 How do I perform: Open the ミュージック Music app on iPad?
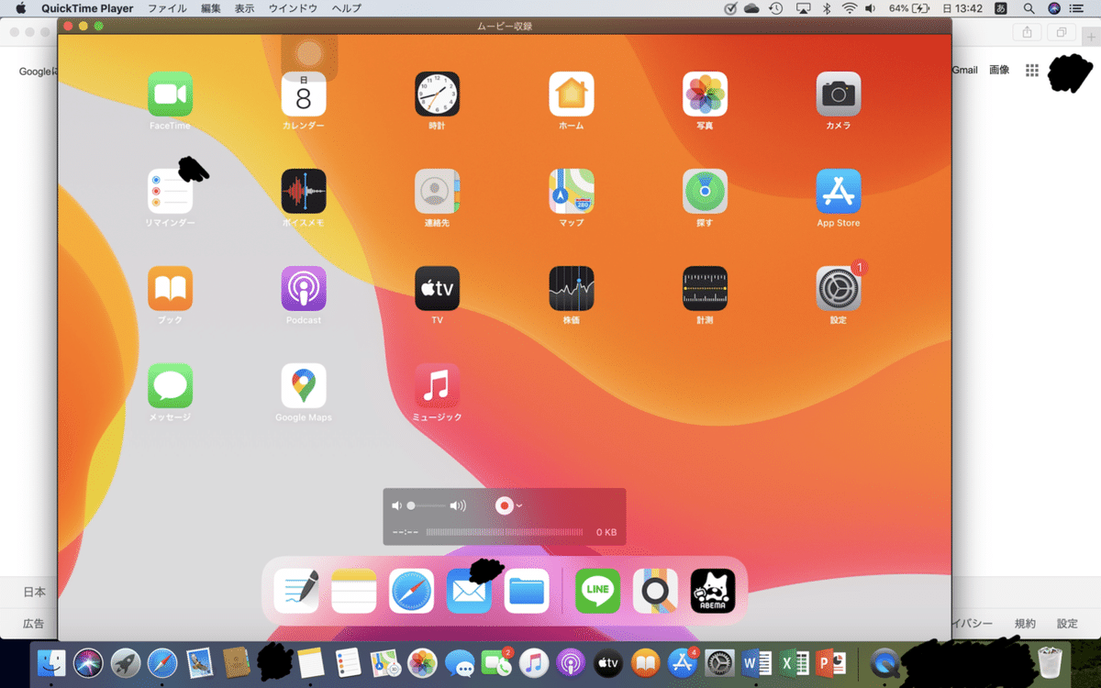pos(437,385)
